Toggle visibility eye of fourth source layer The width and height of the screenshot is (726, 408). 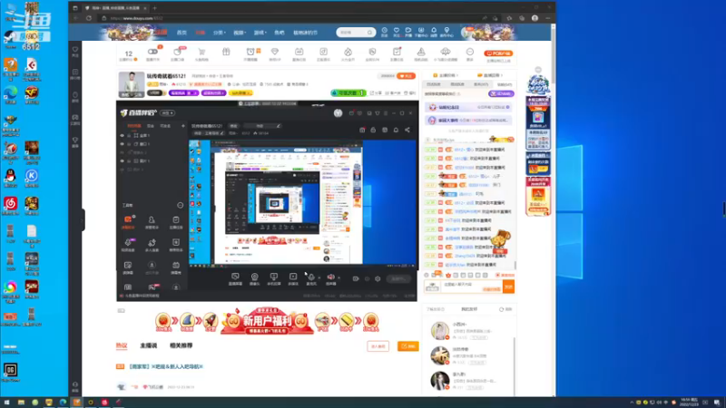123,161
